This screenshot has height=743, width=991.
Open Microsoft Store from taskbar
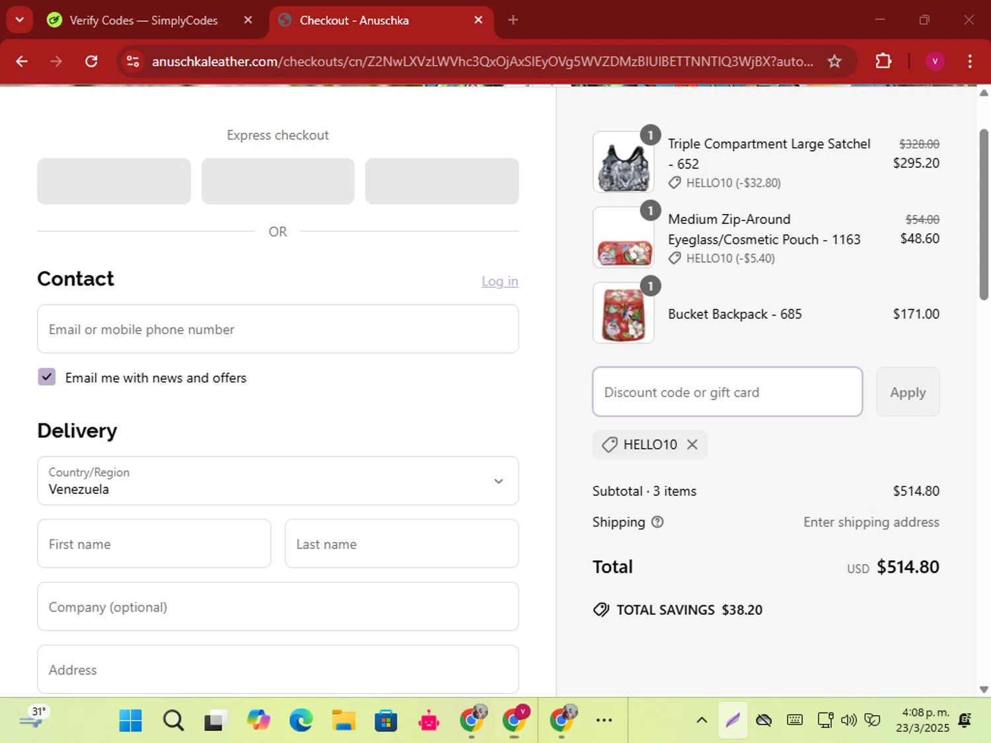click(x=386, y=721)
